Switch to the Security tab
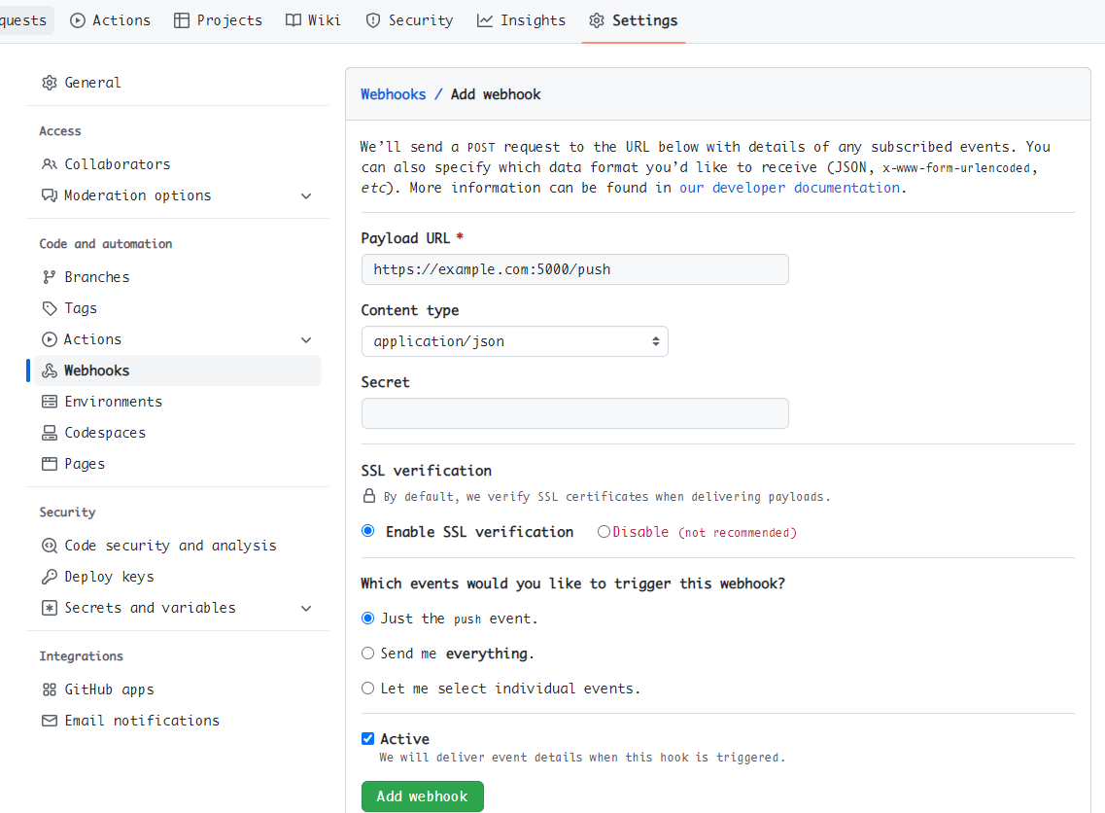1105x813 pixels. 409,19
